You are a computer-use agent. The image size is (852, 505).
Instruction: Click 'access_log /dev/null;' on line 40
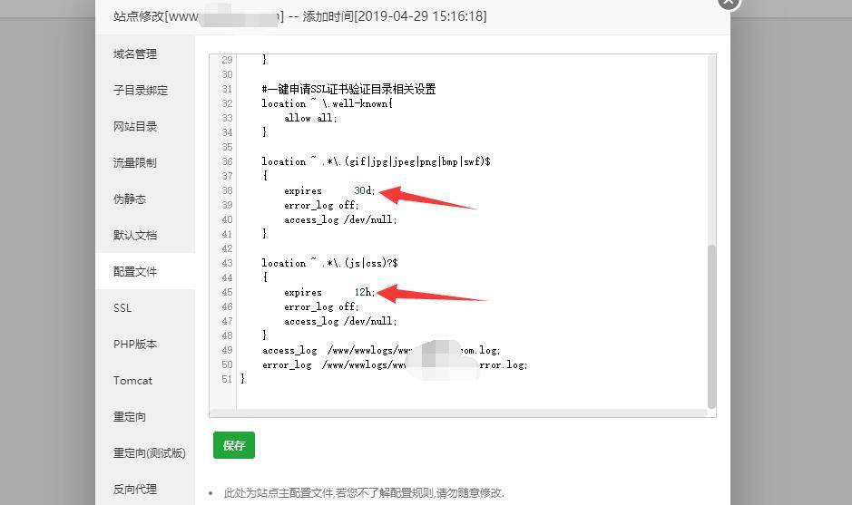(340, 220)
